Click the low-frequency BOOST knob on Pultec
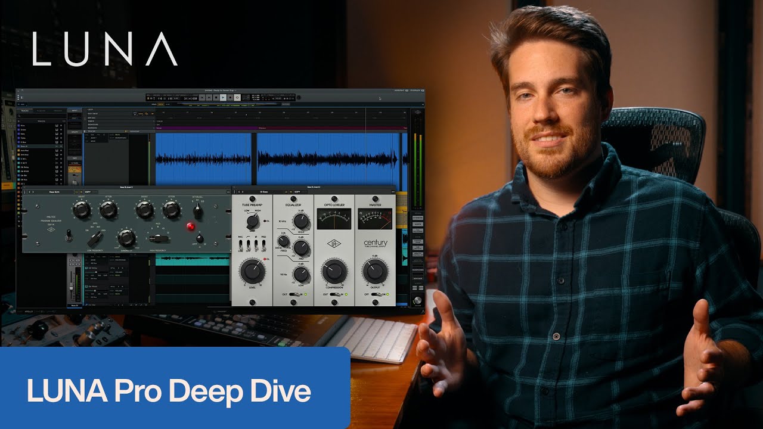 click(82, 210)
